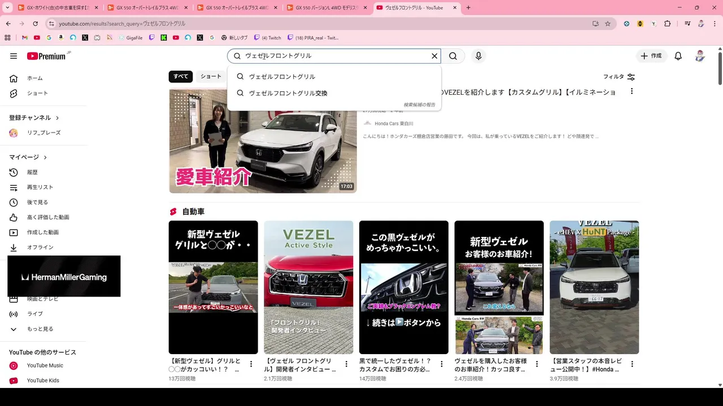Open the (4) Twitch bookmark
The image size is (723, 406).
268,38
